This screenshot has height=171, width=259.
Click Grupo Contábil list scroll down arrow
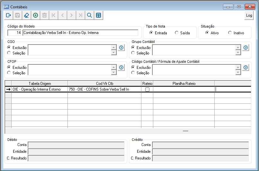click(238, 53)
